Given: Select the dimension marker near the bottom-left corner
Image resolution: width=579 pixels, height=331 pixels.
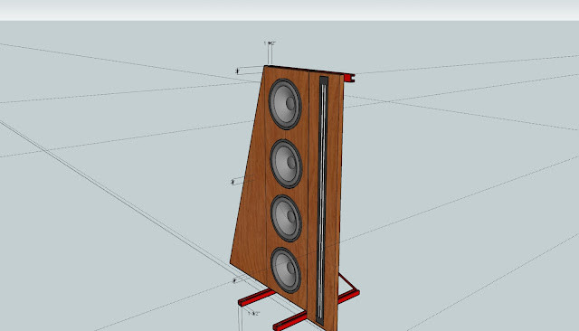Looking at the screenshot, I should pyautogui.click(x=234, y=281).
